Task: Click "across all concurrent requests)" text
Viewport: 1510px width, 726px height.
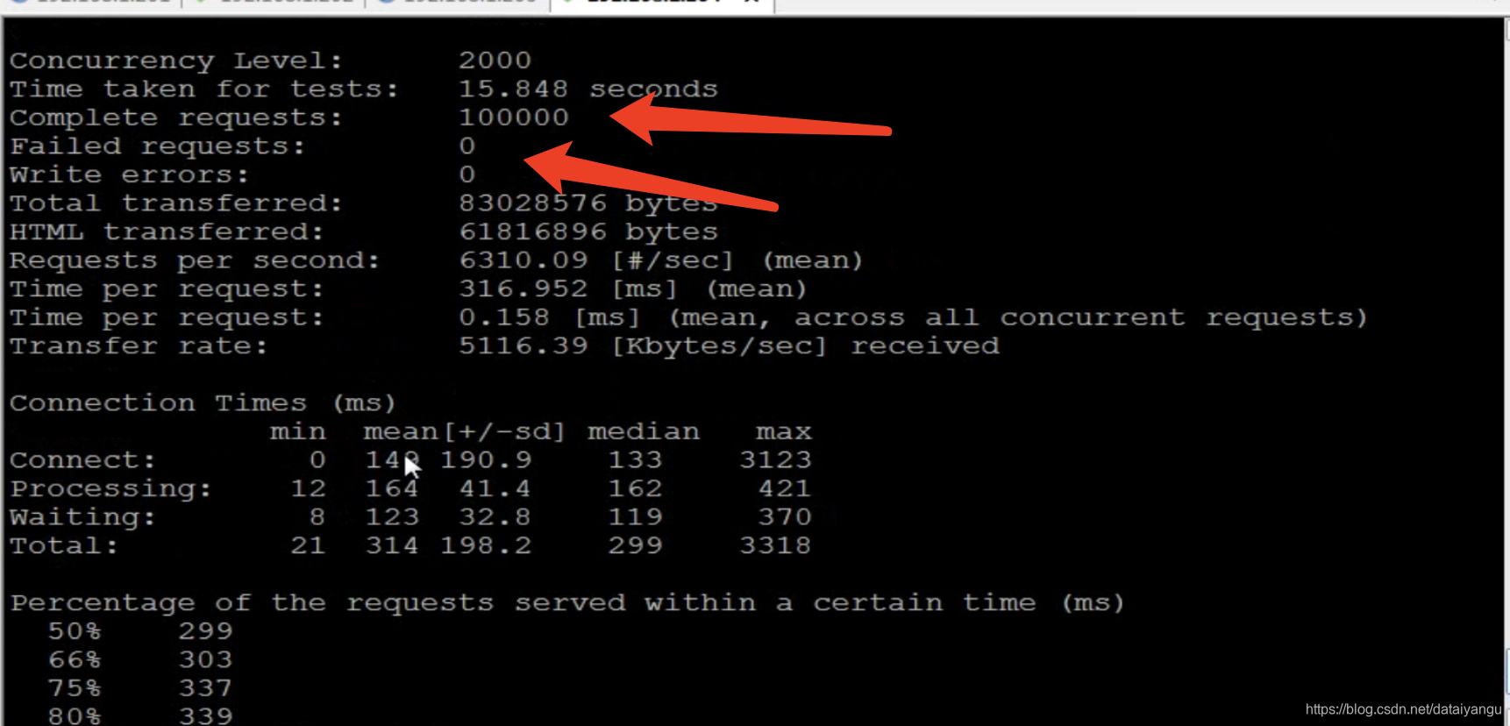Action: point(1080,317)
